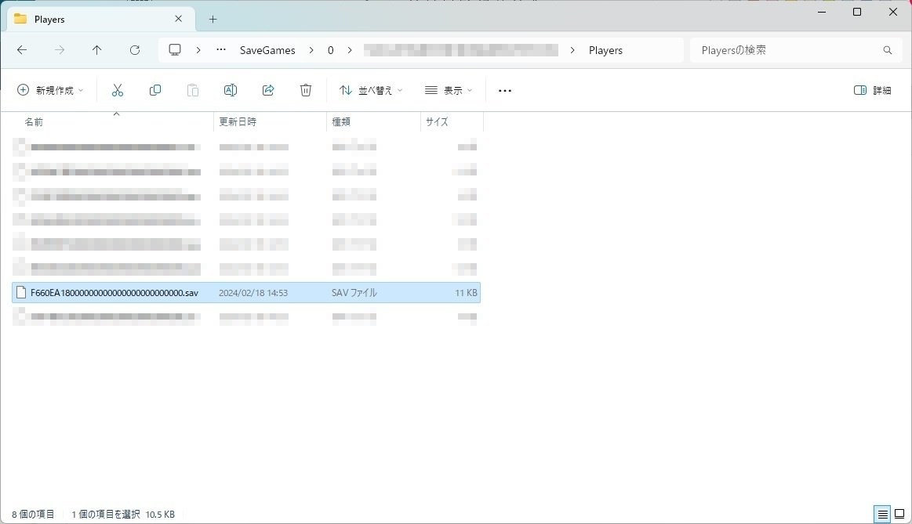
Task: Click the Delete trash can icon
Action: [x=306, y=90]
